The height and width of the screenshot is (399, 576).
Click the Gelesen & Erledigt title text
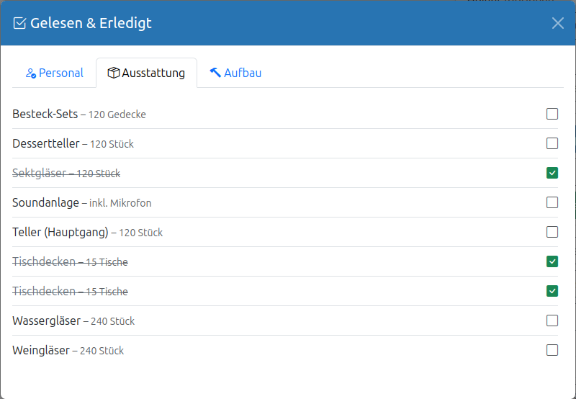point(91,23)
